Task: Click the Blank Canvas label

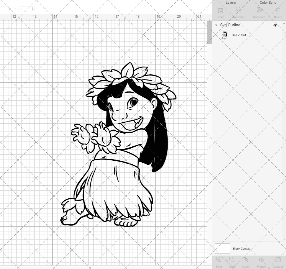Action: click(x=241, y=248)
